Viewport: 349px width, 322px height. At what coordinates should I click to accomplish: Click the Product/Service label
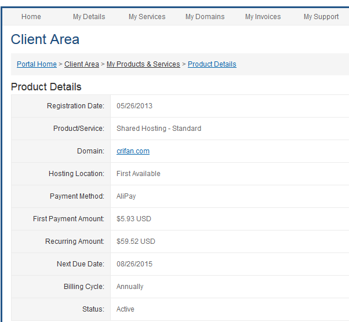pyautogui.click(x=79, y=129)
